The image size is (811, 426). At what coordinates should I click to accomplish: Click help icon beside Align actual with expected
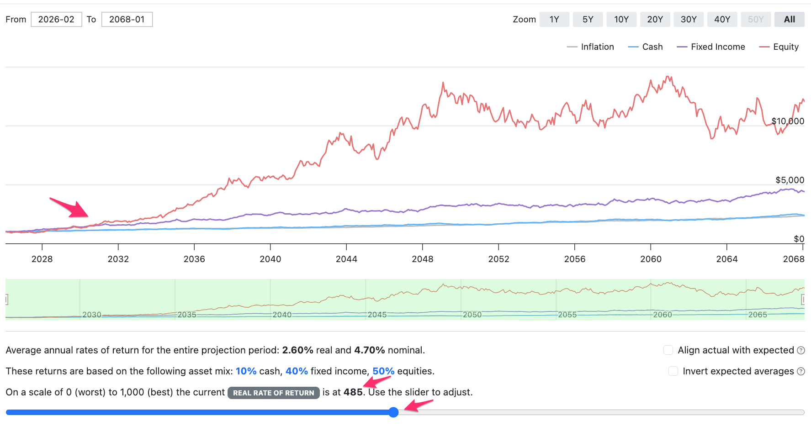point(801,350)
